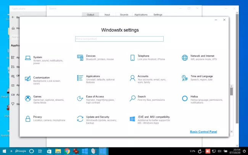Image resolution: width=248 pixels, height=155 pixels.
Task: Open the File Explorer folder on taskbar
Action: (x=58, y=151)
